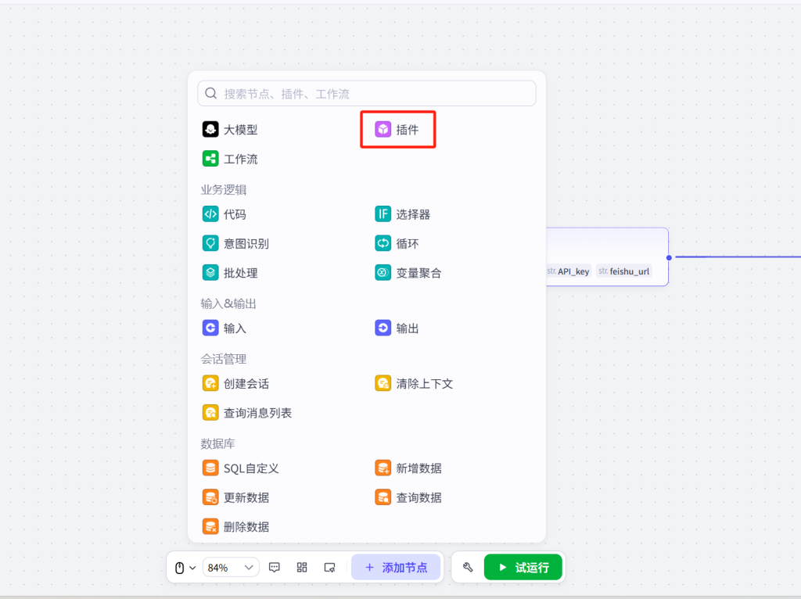Add a 循环 loop node
This screenshot has width=801, height=599.
tap(398, 243)
